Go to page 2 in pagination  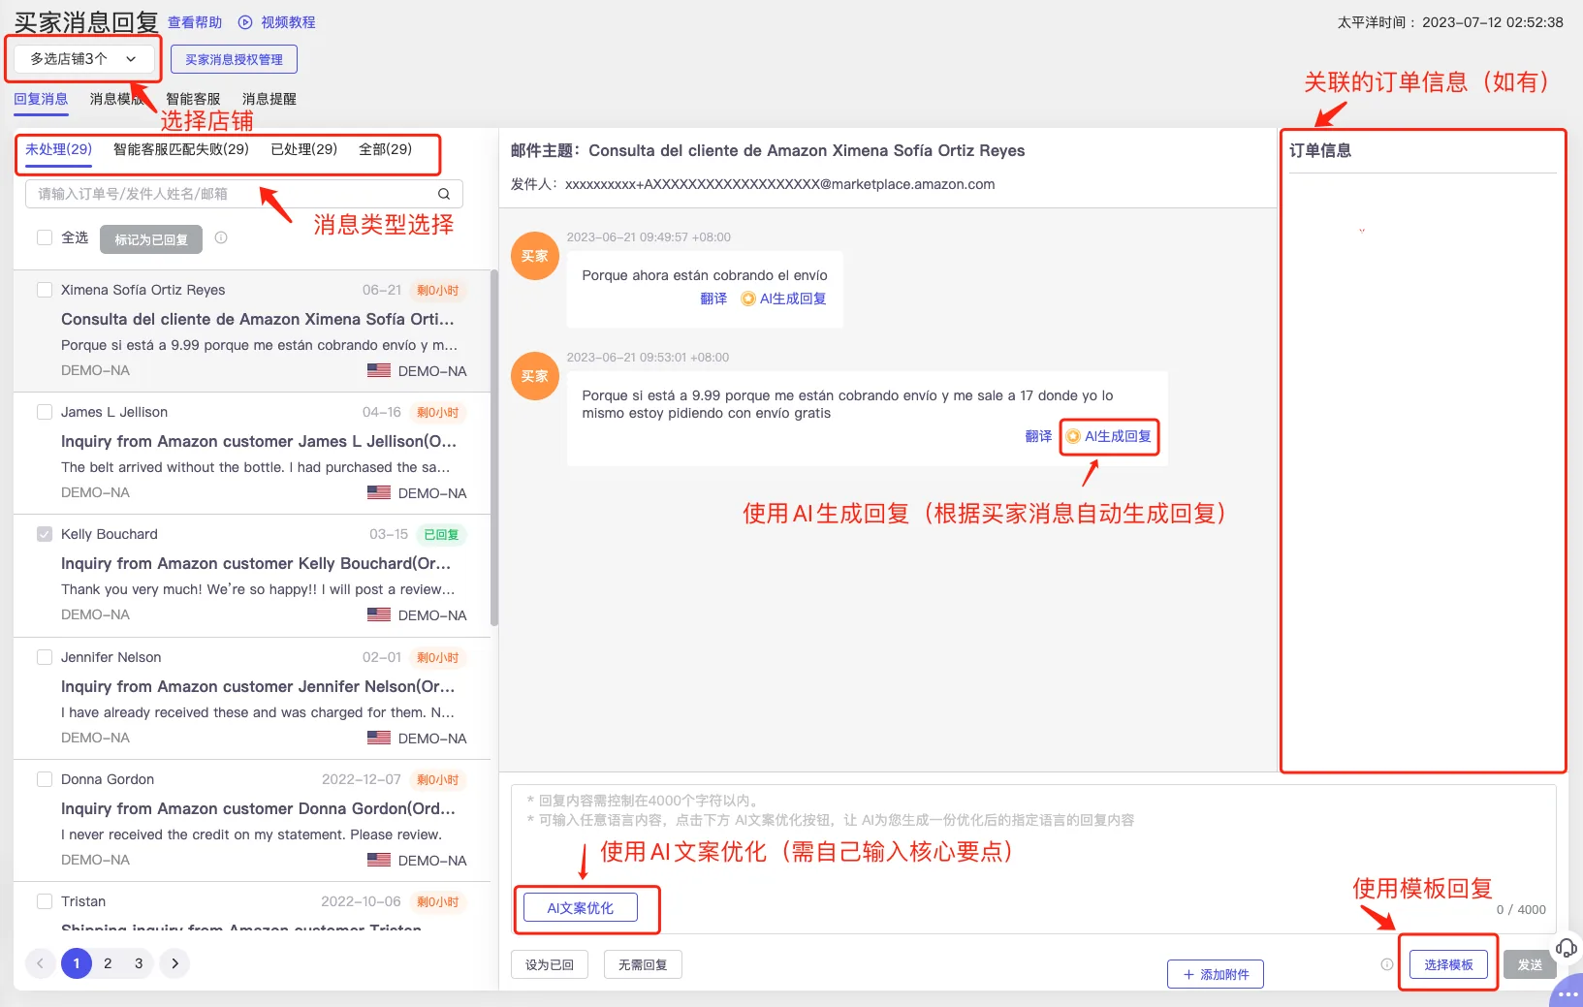pos(108,963)
